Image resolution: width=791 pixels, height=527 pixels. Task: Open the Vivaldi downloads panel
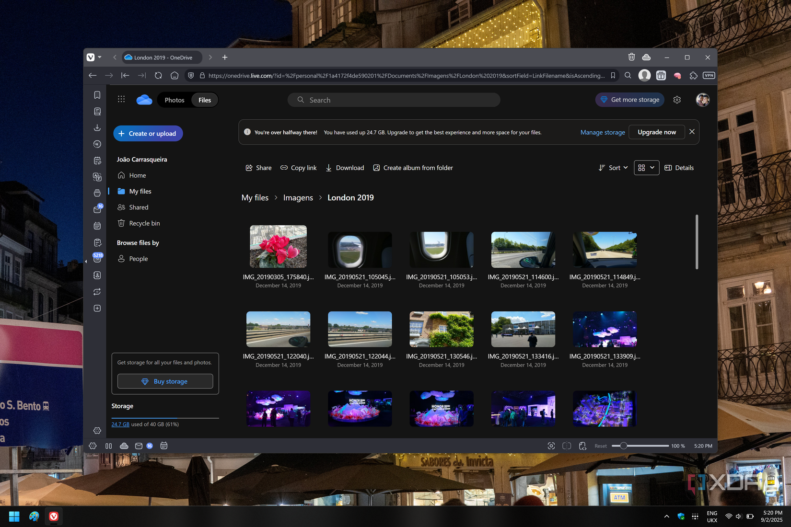(x=97, y=127)
